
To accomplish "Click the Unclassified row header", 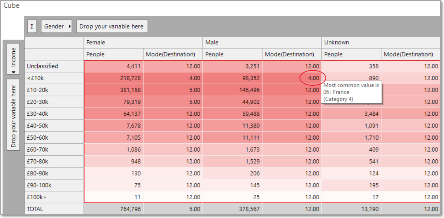I will [54, 66].
